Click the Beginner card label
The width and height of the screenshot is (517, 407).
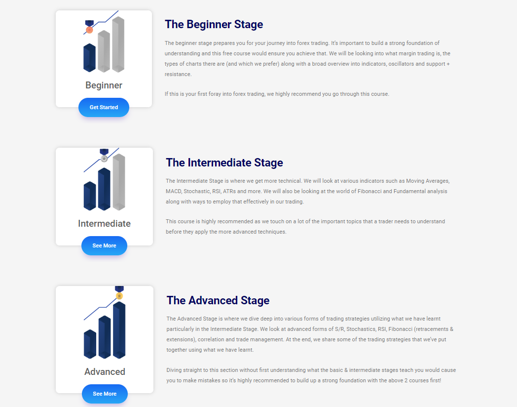pyautogui.click(x=104, y=85)
